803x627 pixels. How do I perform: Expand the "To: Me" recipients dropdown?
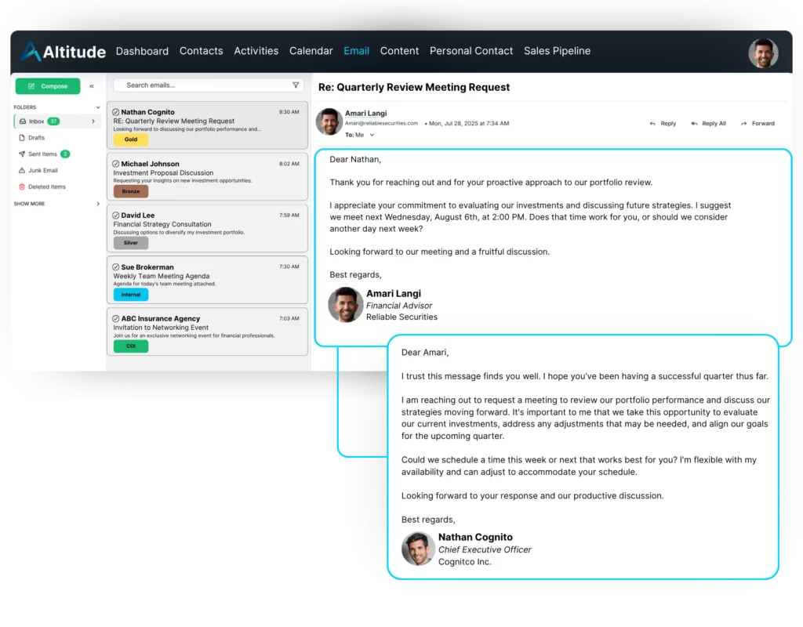point(372,135)
